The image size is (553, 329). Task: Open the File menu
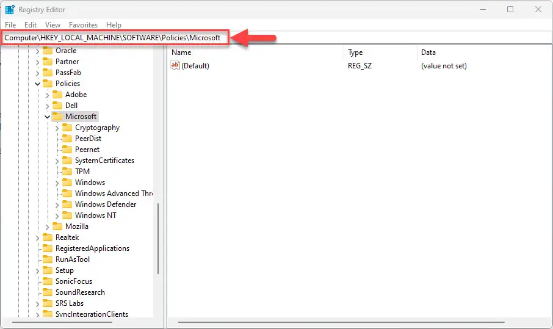coord(10,25)
